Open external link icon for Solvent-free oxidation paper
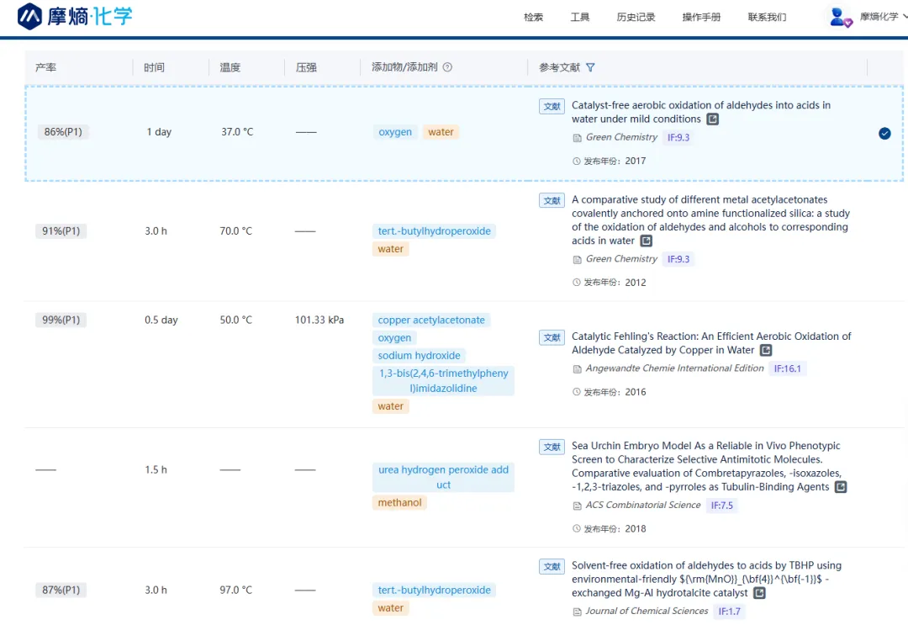 point(759,593)
